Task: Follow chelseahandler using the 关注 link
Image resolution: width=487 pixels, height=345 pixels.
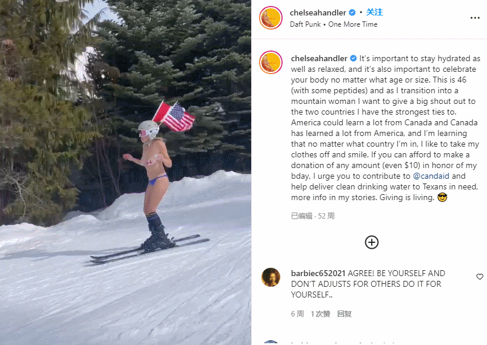Action: (x=374, y=12)
